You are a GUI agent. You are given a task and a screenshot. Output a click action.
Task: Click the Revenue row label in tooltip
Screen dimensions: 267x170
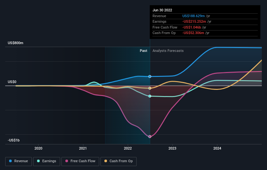click(x=159, y=16)
